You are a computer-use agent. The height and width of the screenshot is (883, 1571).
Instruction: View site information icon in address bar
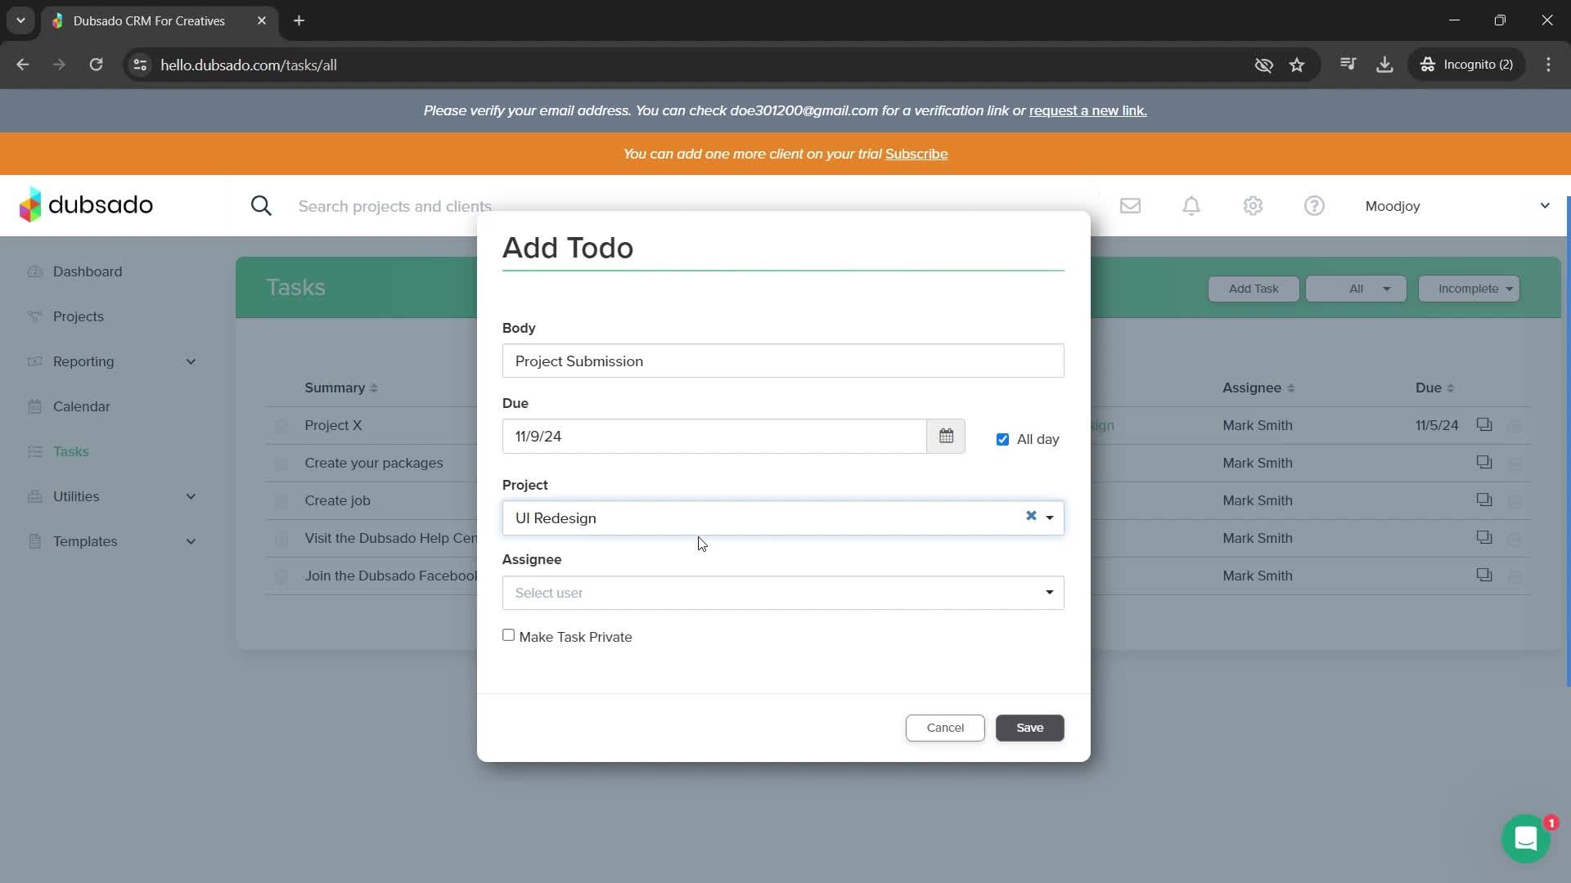click(x=140, y=65)
